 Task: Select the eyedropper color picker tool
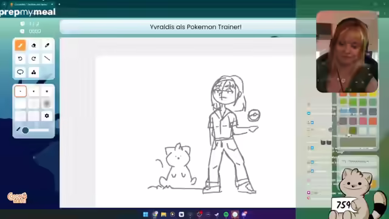47,46
